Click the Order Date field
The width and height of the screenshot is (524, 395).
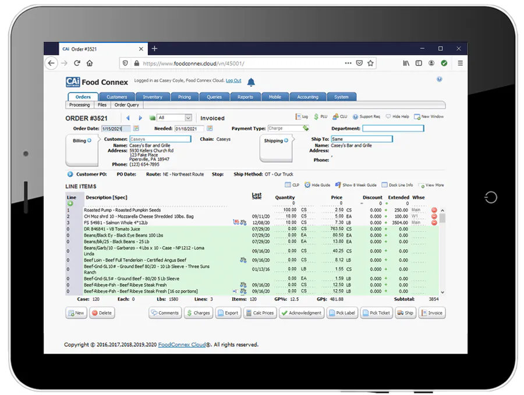pos(116,129)
